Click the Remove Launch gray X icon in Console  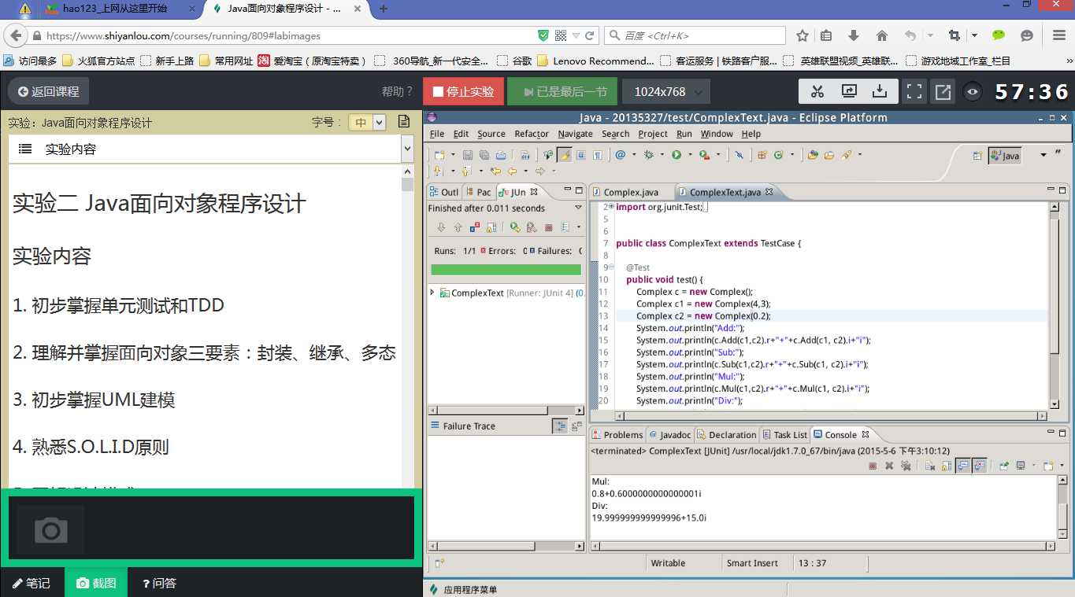tap(889, 466)
